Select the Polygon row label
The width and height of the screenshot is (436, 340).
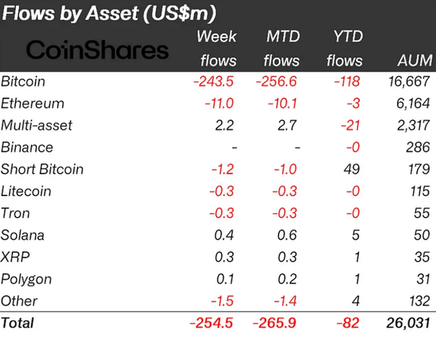tap(26, 279)
